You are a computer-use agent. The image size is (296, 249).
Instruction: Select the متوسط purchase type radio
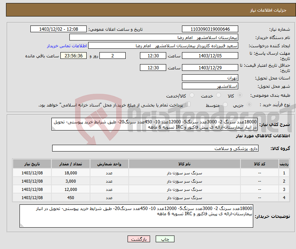click(225, 104)
